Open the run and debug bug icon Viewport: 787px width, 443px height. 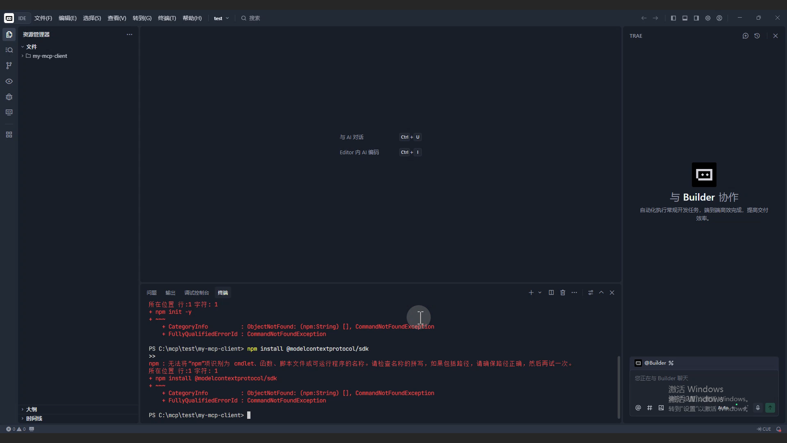[x=9, y=97]
